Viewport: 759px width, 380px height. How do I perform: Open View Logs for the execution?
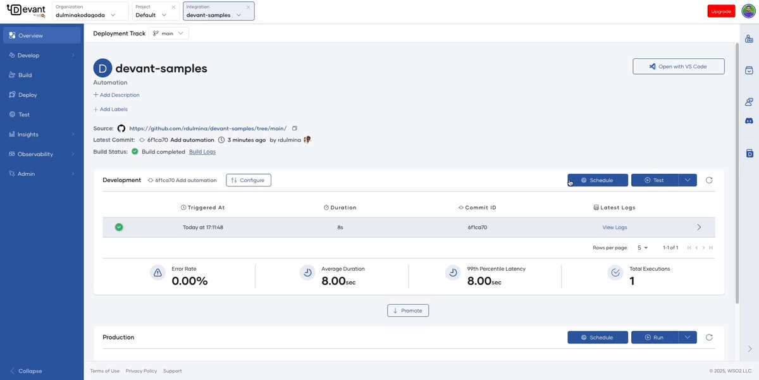coord(615,227)
